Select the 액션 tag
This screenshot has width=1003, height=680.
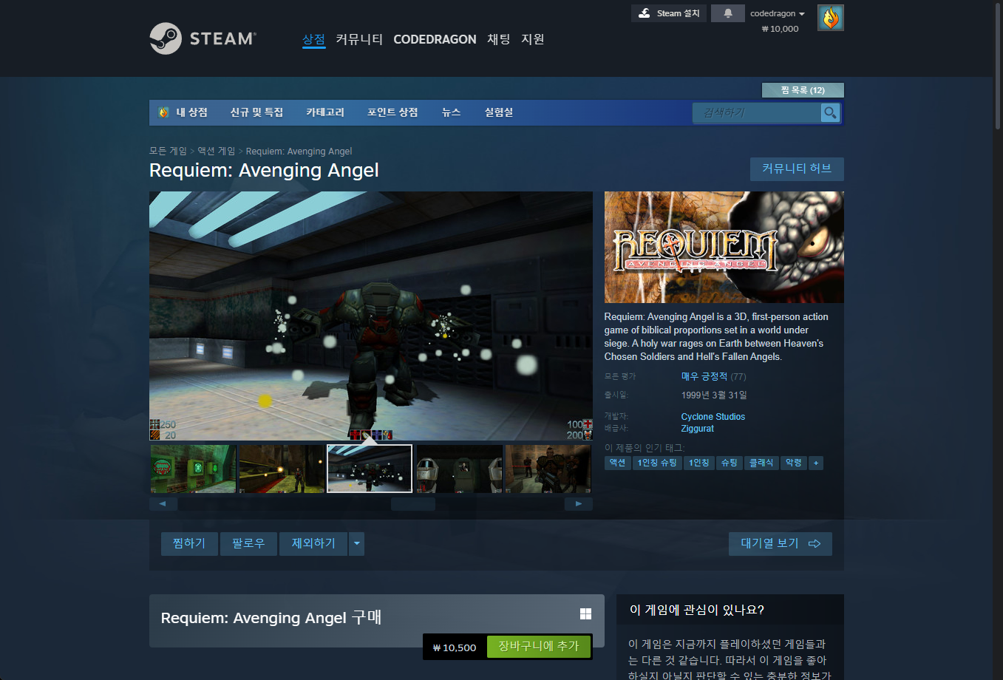point(617,463)
